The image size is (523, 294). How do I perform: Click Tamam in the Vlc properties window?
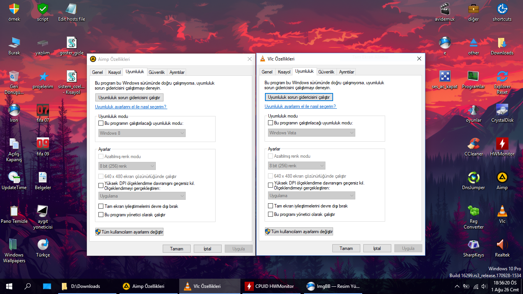tap(346, 248)
